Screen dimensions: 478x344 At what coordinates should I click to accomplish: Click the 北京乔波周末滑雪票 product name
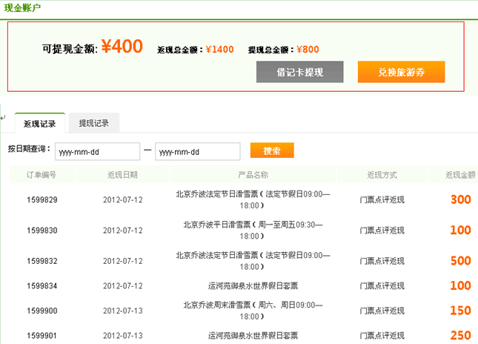(253, 311)
